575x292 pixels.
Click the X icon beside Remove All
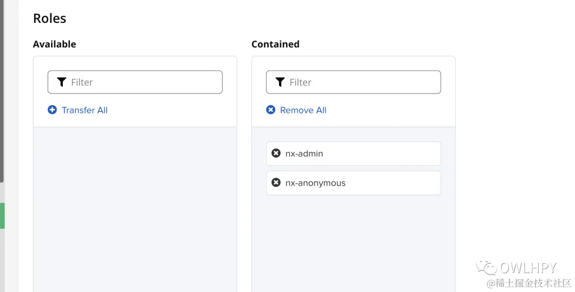point(270,110)
